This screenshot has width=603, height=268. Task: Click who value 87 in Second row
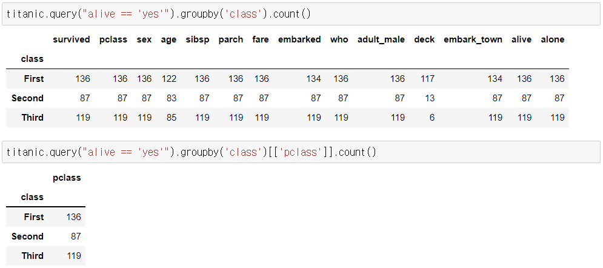tap(343, 98)
